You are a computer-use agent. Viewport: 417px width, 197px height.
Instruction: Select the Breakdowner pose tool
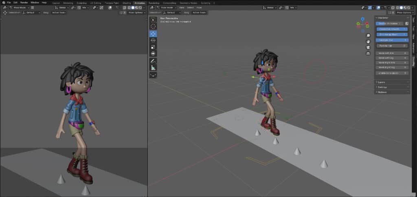153,75
